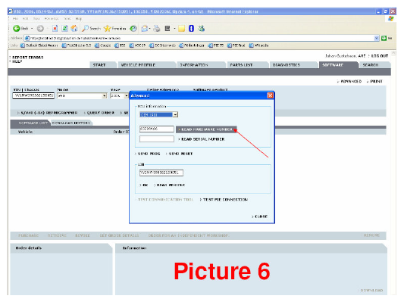
Task: Click the empty serial number input field
Action: pyautogui.click(x=157, y=139)
